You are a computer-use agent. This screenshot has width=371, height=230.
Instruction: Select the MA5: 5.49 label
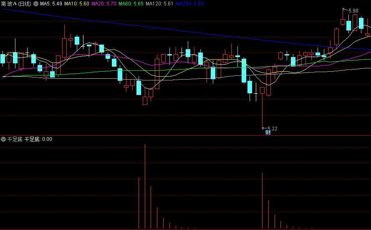pos(51,4)
